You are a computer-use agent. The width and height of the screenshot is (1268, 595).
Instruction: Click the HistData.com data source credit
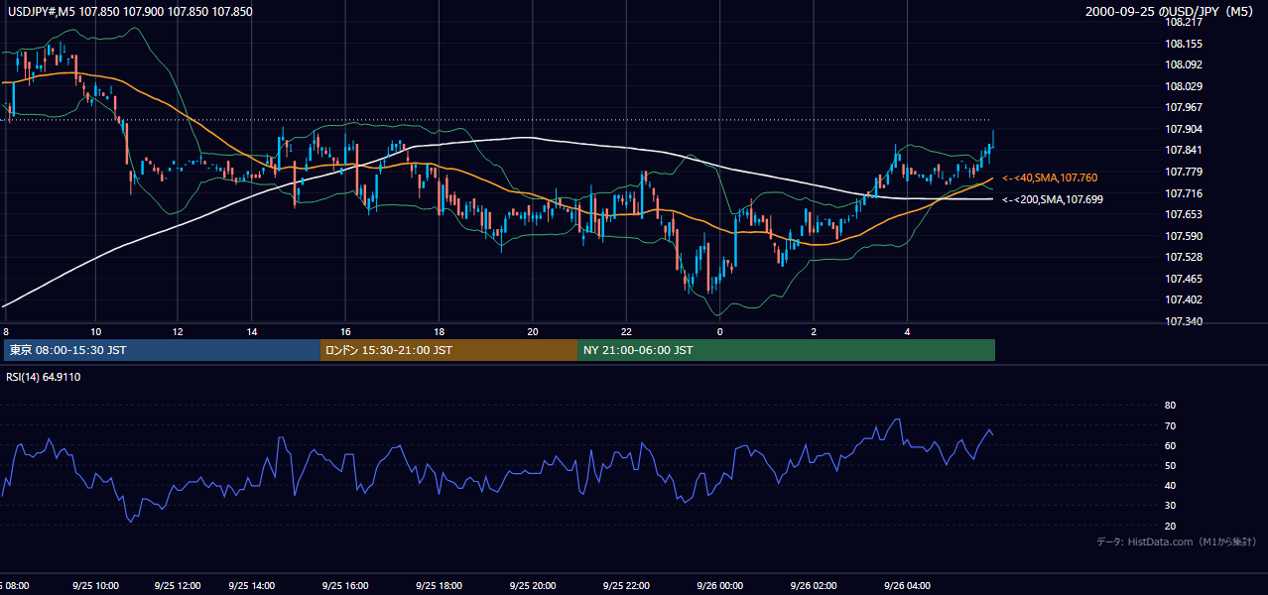pyautogui.click(x=1177, y=541)
